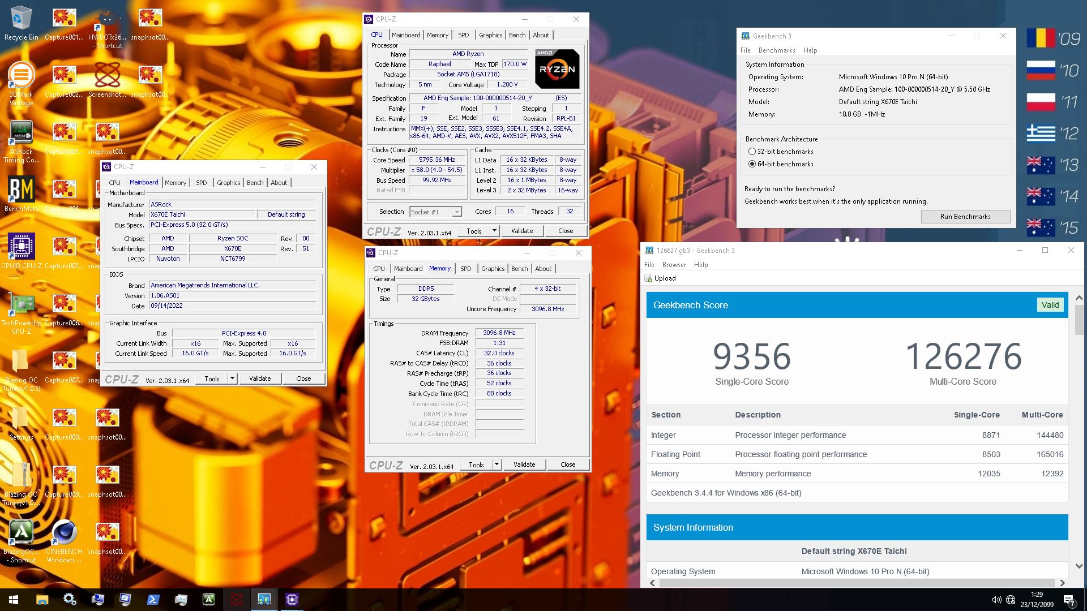Open the Recycle Bin desktop icon
Screen dimensions: 1087x611
point(21,23)
